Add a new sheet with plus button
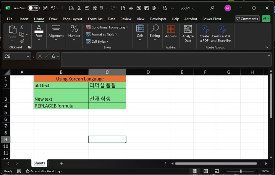The image size is (275, 175). tap(61, 163)
